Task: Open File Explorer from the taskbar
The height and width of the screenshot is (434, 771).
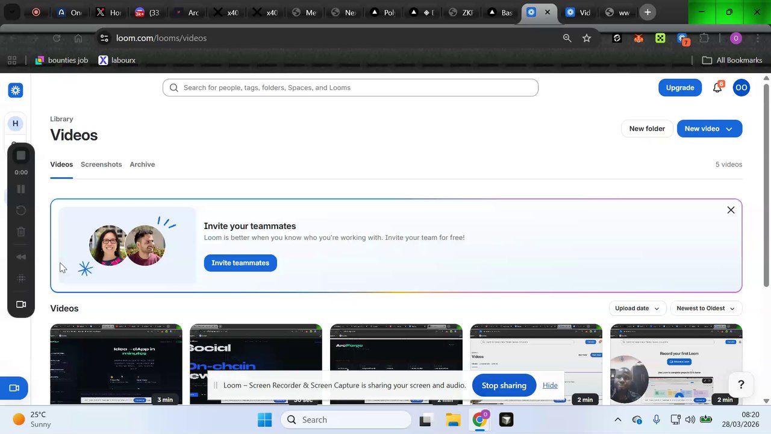Action: tap(453, 420)
